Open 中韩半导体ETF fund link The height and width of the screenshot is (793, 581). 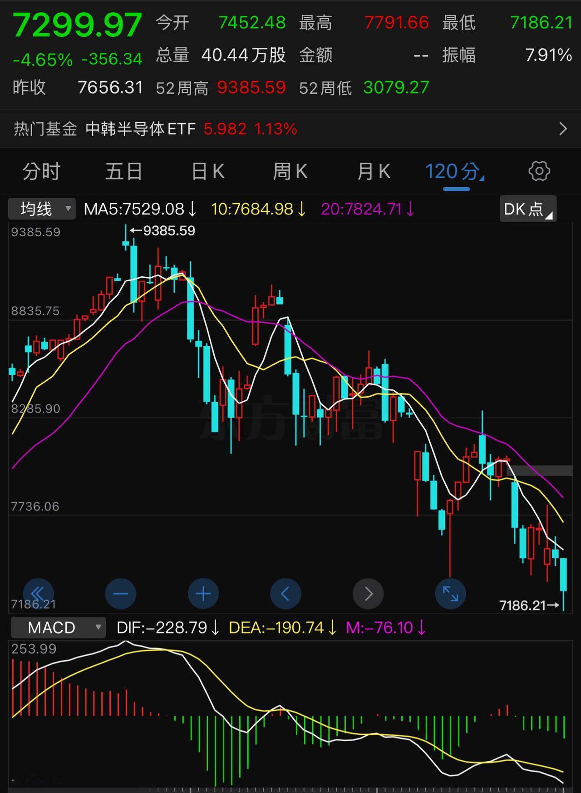coord(140,129)
